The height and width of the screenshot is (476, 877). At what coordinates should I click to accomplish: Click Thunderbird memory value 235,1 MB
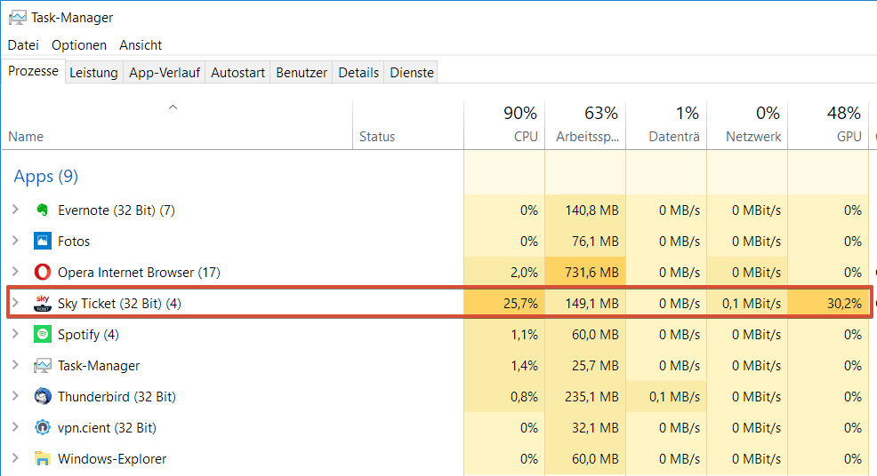(591, 397)
